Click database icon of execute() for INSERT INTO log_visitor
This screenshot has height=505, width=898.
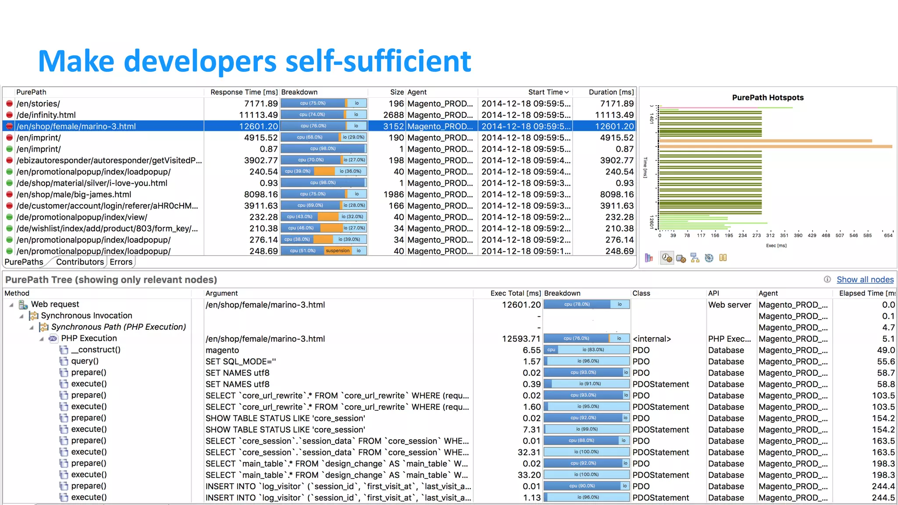tap(64, 498)
